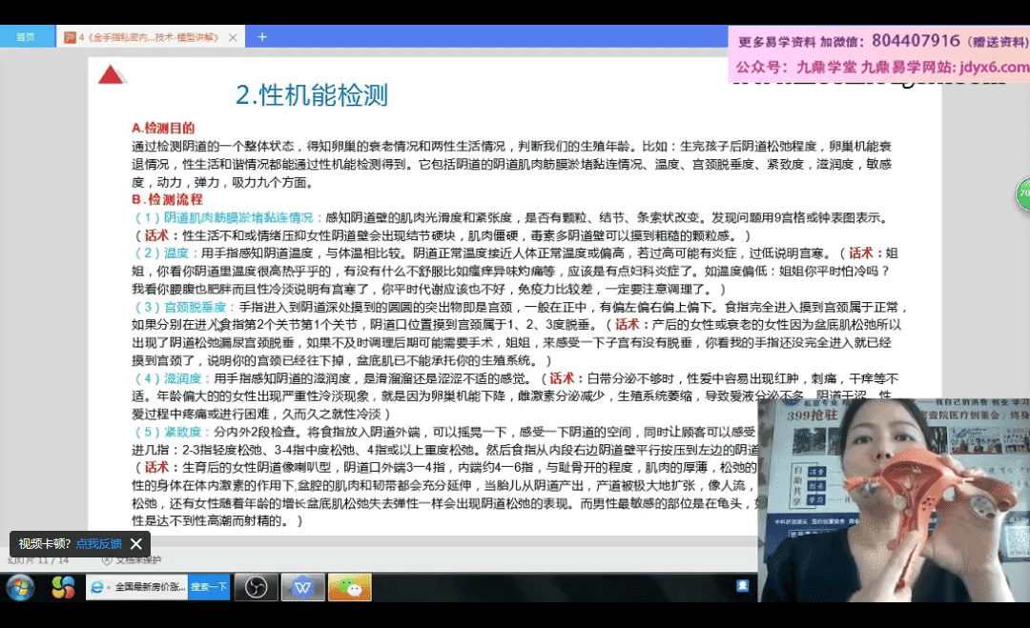Click the colorful 360 browser taskbar icon
This screenshot has height=628, width=1030.
[63, 587]
